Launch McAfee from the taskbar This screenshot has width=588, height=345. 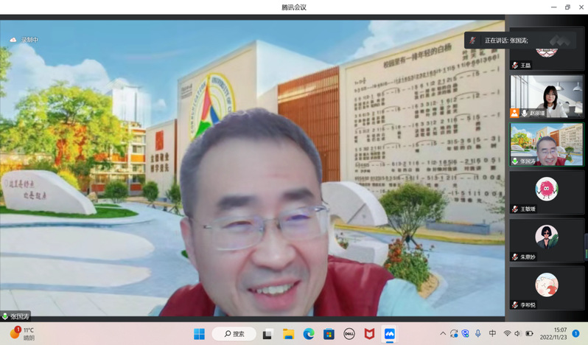(x=369, y=334)
